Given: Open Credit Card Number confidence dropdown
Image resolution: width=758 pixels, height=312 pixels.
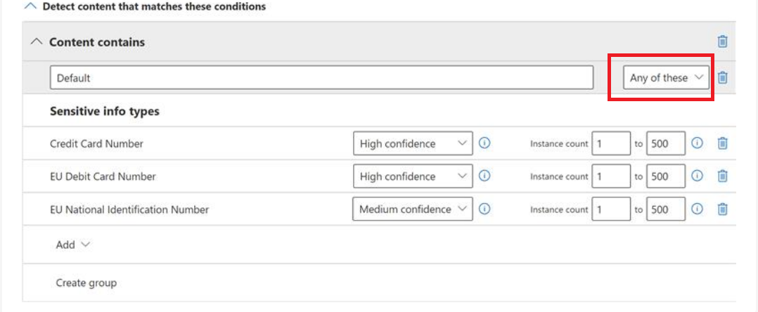Looking at the screenshot, I should [413, 143].
